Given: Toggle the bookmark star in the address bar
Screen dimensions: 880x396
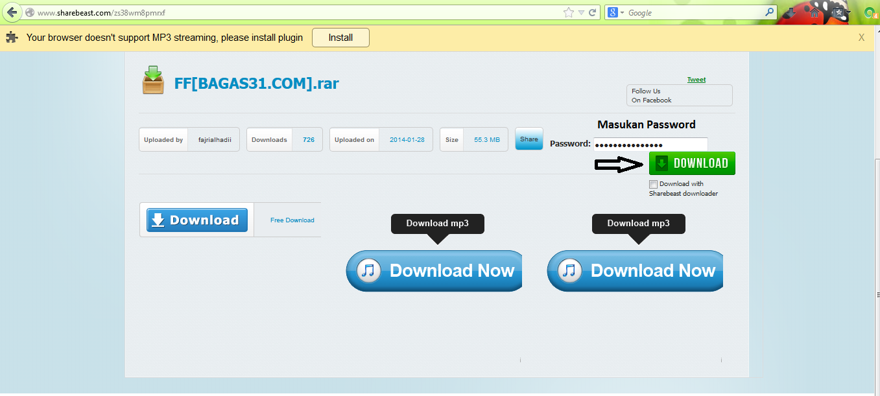Looking at the screenshot, I should click(x=568, y=12).
